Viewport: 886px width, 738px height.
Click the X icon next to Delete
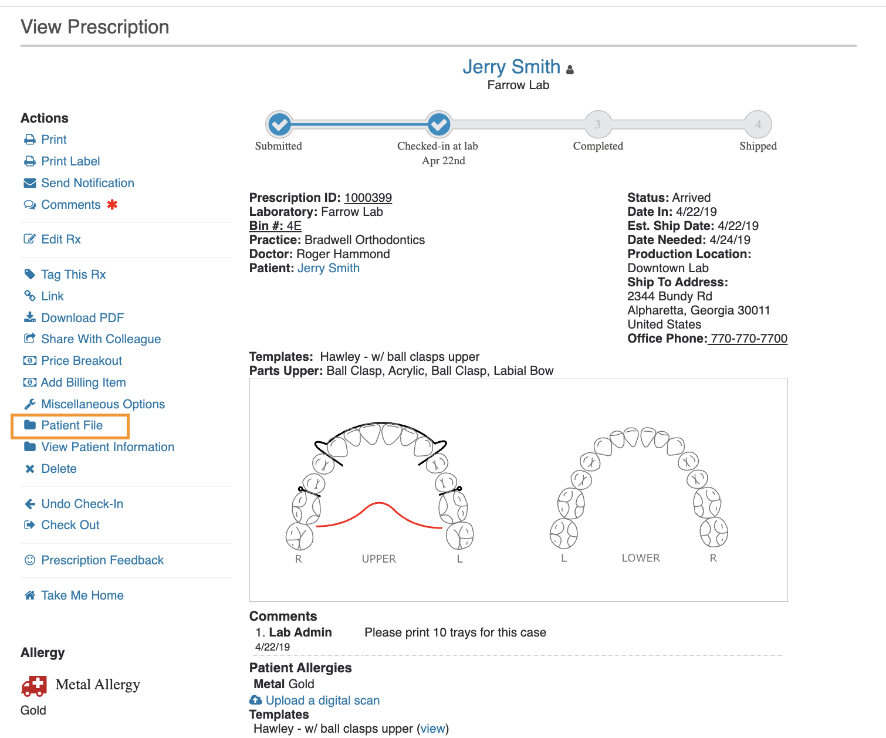[x=29, y=469]
